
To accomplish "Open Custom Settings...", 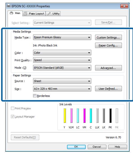I will coord(108,37).
